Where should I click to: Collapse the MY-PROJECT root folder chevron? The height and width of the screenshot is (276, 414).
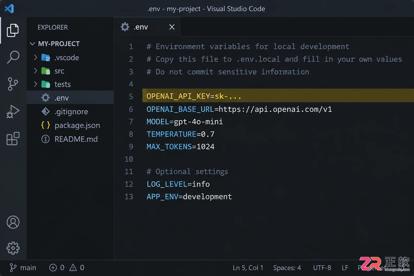pyautogui.click(x=32, y=44)
